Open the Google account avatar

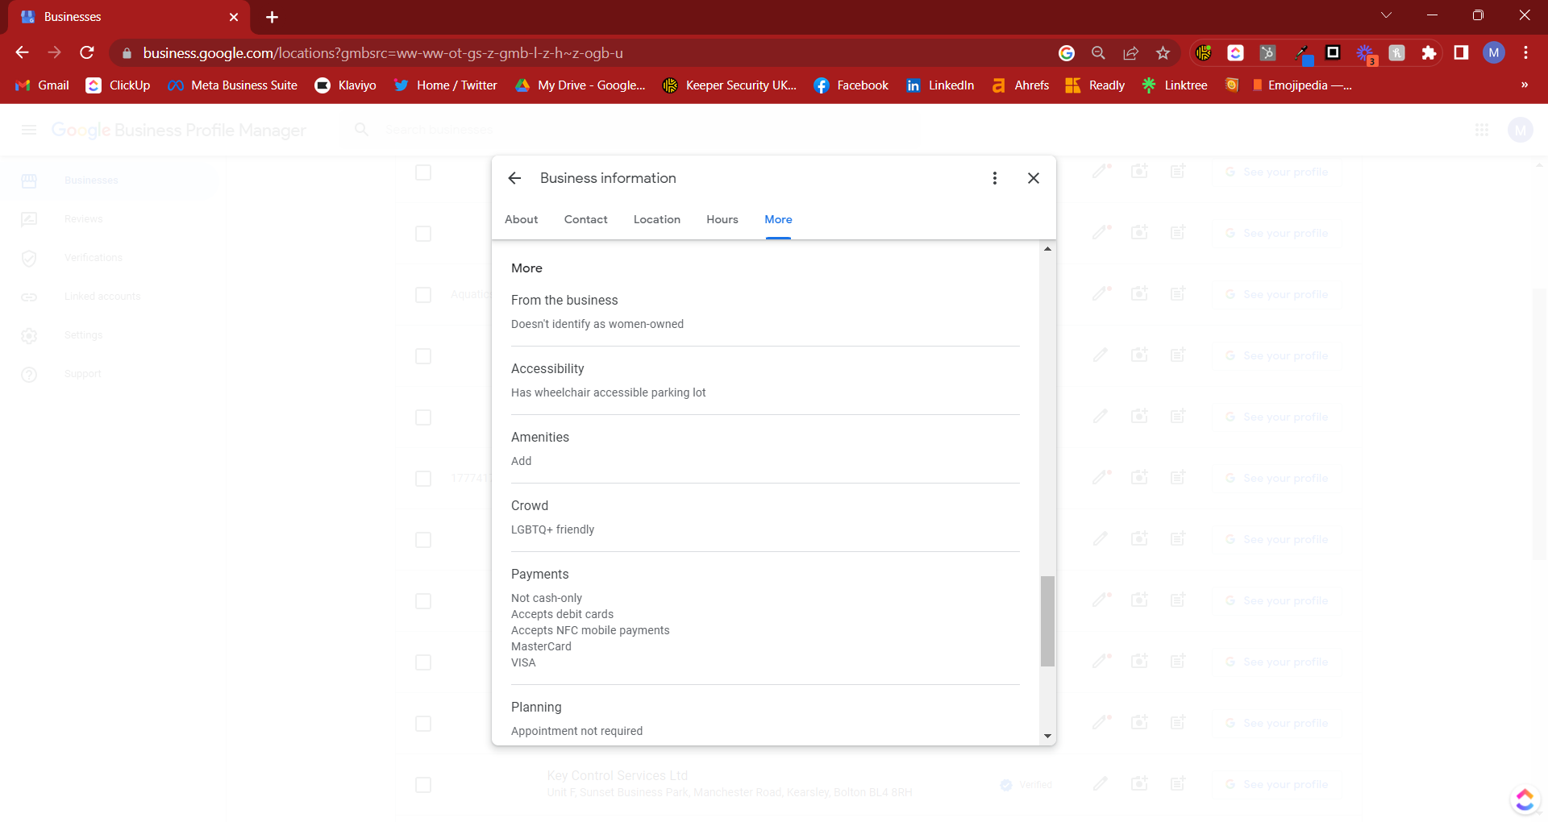(x=1520, y=130)
